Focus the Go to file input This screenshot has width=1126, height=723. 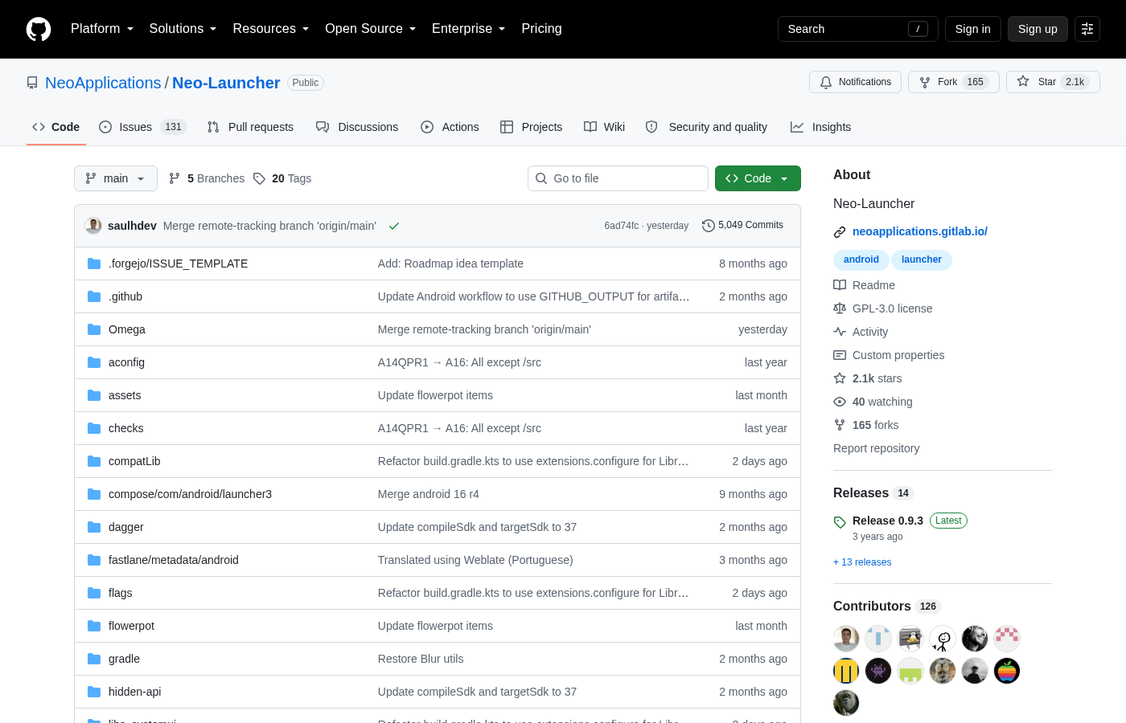[x=618, y=178]
